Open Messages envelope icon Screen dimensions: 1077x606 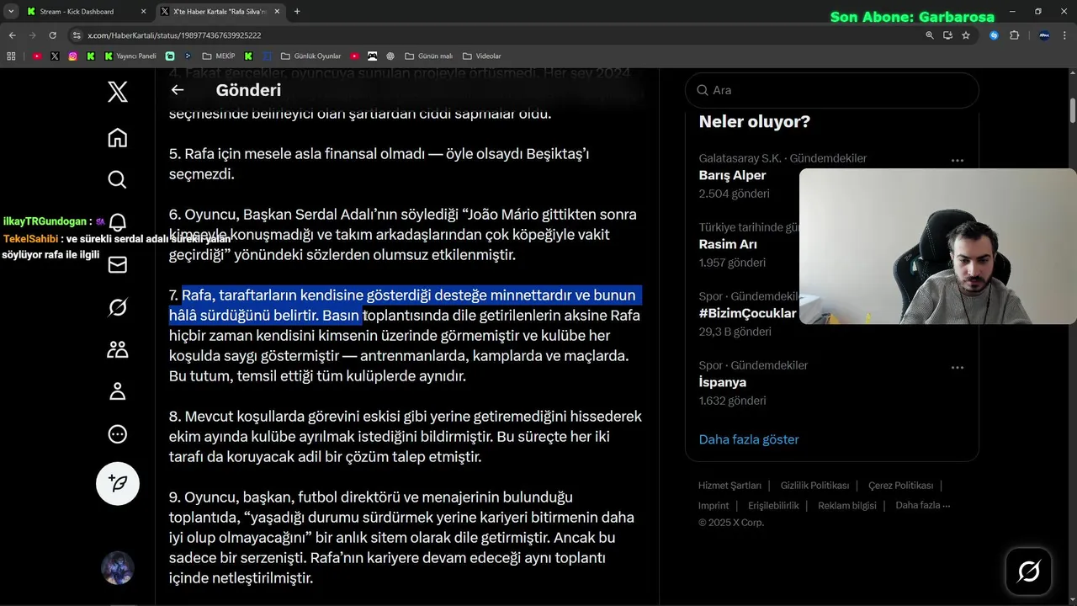118,265
